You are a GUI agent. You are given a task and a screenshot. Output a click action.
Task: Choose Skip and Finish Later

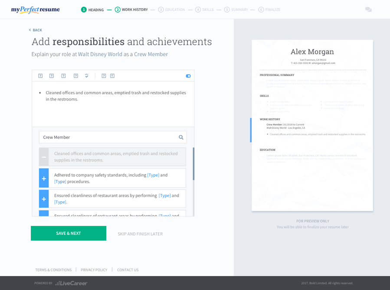pos(140,234)
